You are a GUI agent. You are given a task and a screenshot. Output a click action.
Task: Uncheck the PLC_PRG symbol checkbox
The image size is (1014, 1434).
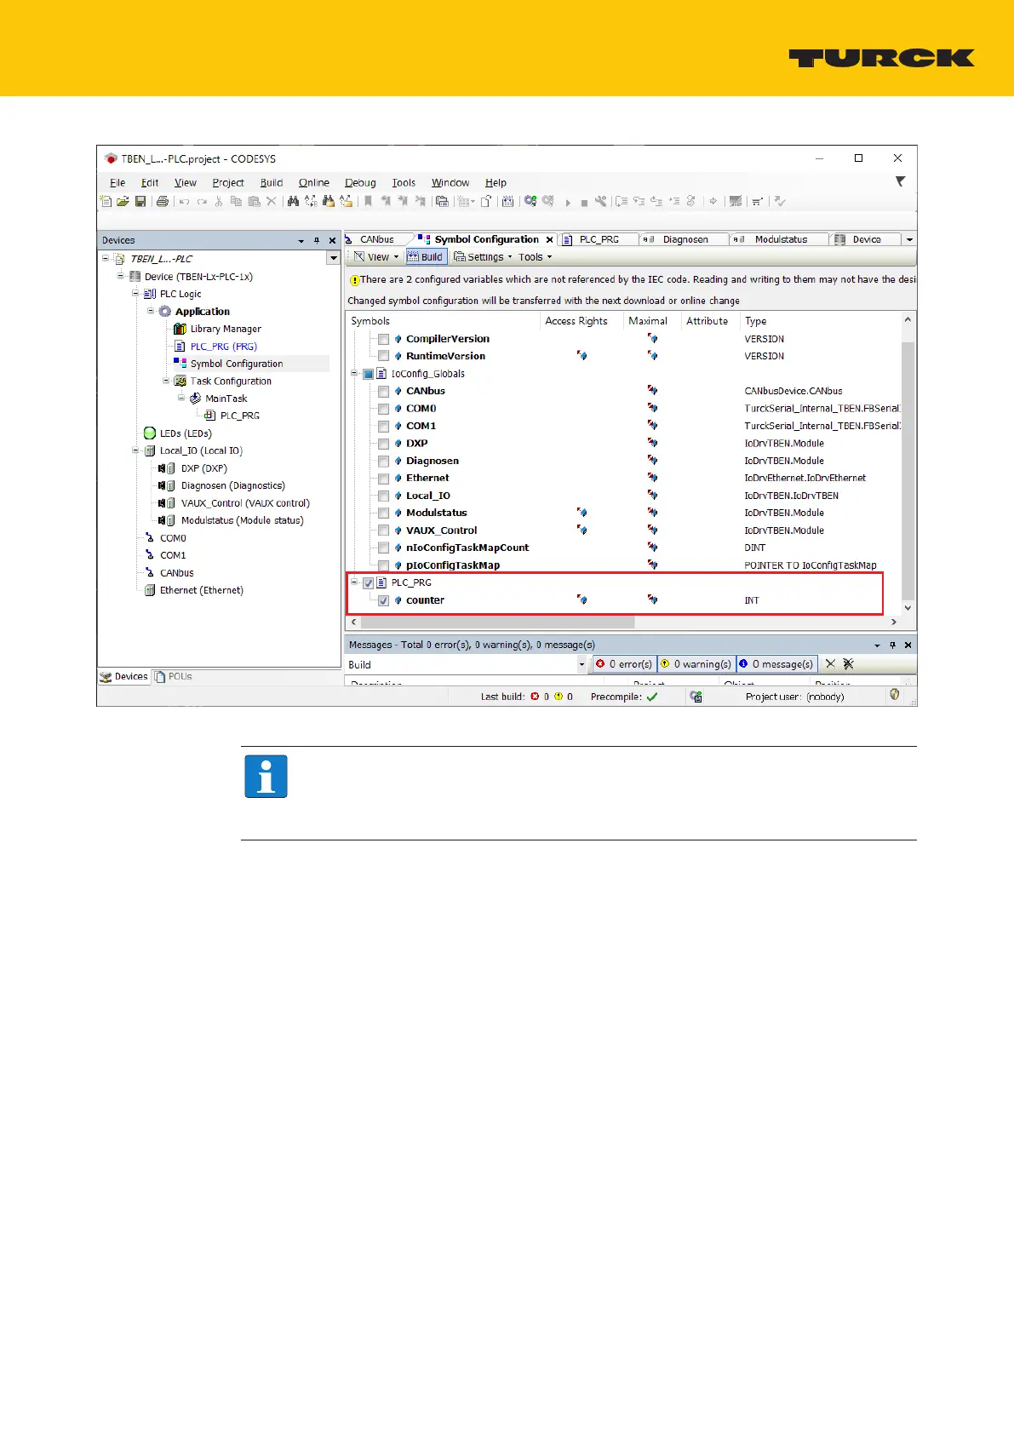tap(369, 583)
